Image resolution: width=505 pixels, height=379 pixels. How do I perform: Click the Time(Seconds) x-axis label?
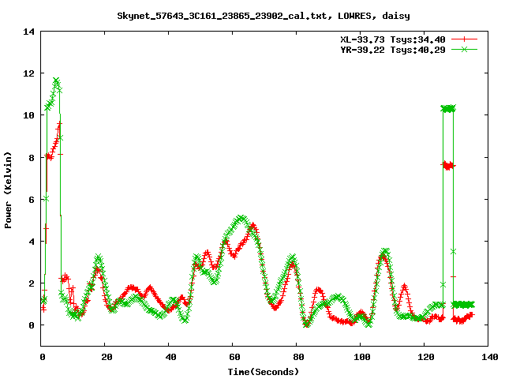[264, 372]
